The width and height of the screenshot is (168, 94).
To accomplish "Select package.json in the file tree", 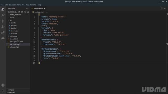I will pos(15,44).
